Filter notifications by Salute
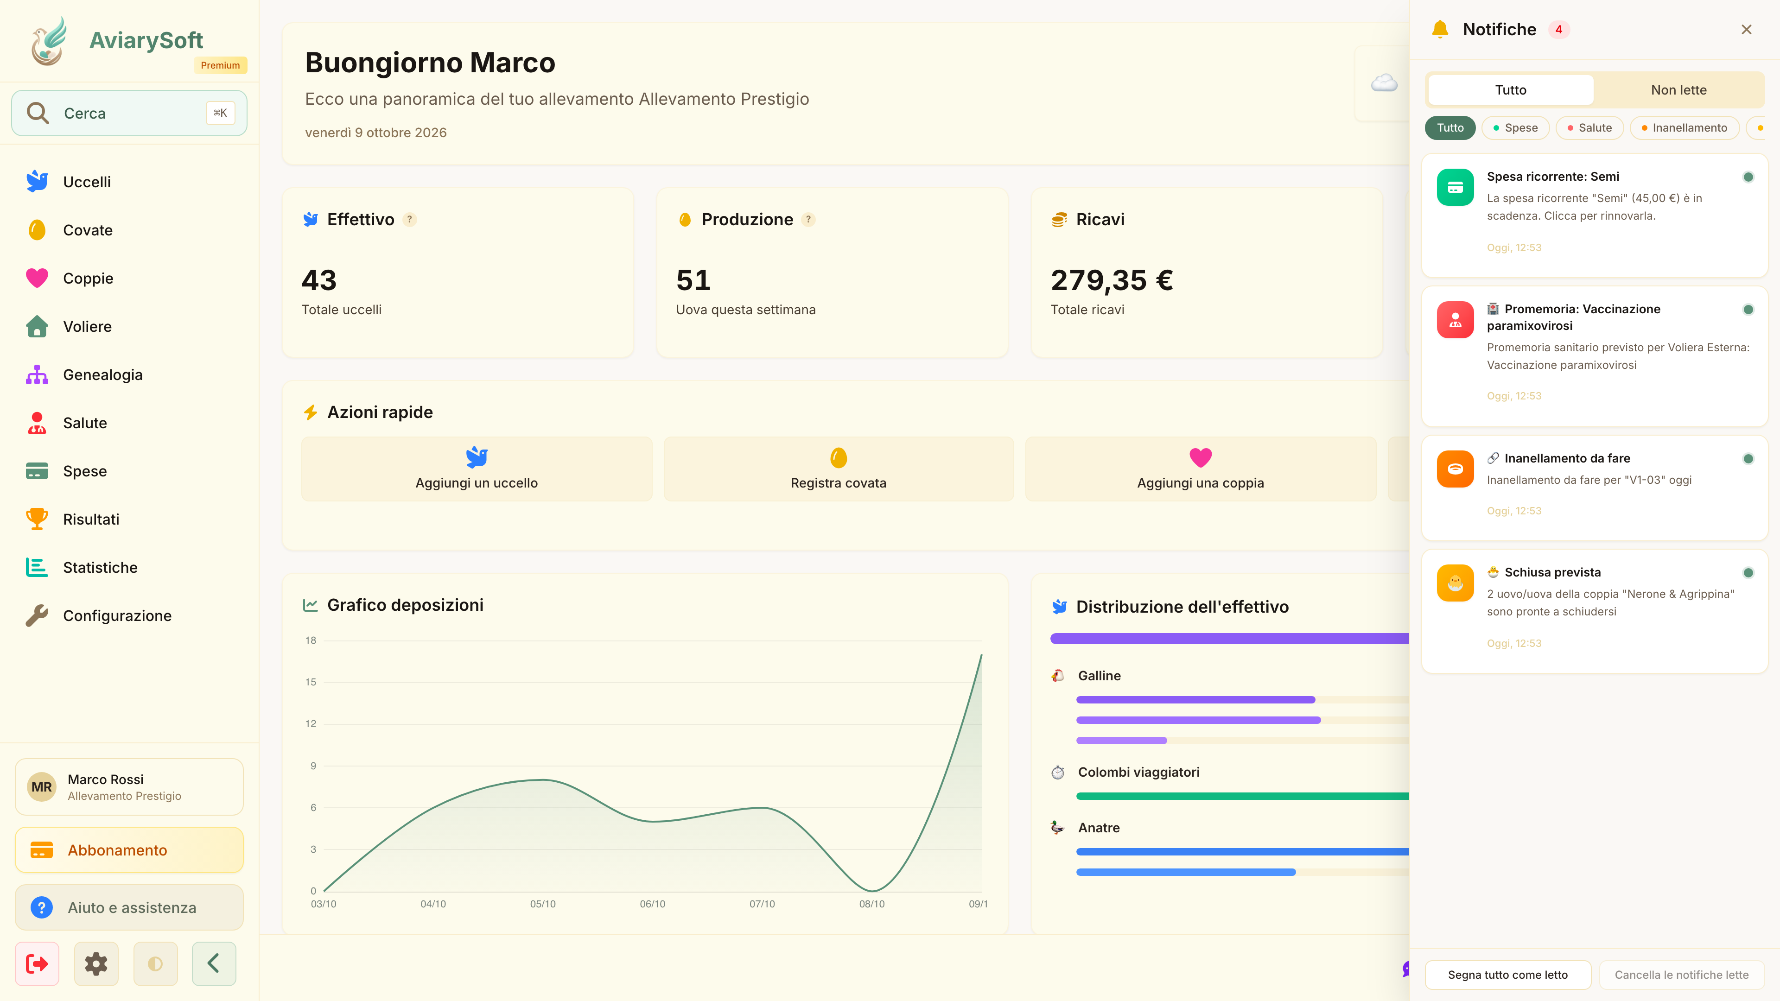 [x=1589, y=128]
